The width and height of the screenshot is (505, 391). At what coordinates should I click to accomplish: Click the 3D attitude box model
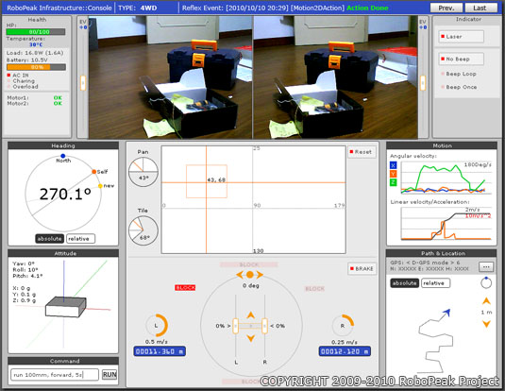(x=66, y=307)
